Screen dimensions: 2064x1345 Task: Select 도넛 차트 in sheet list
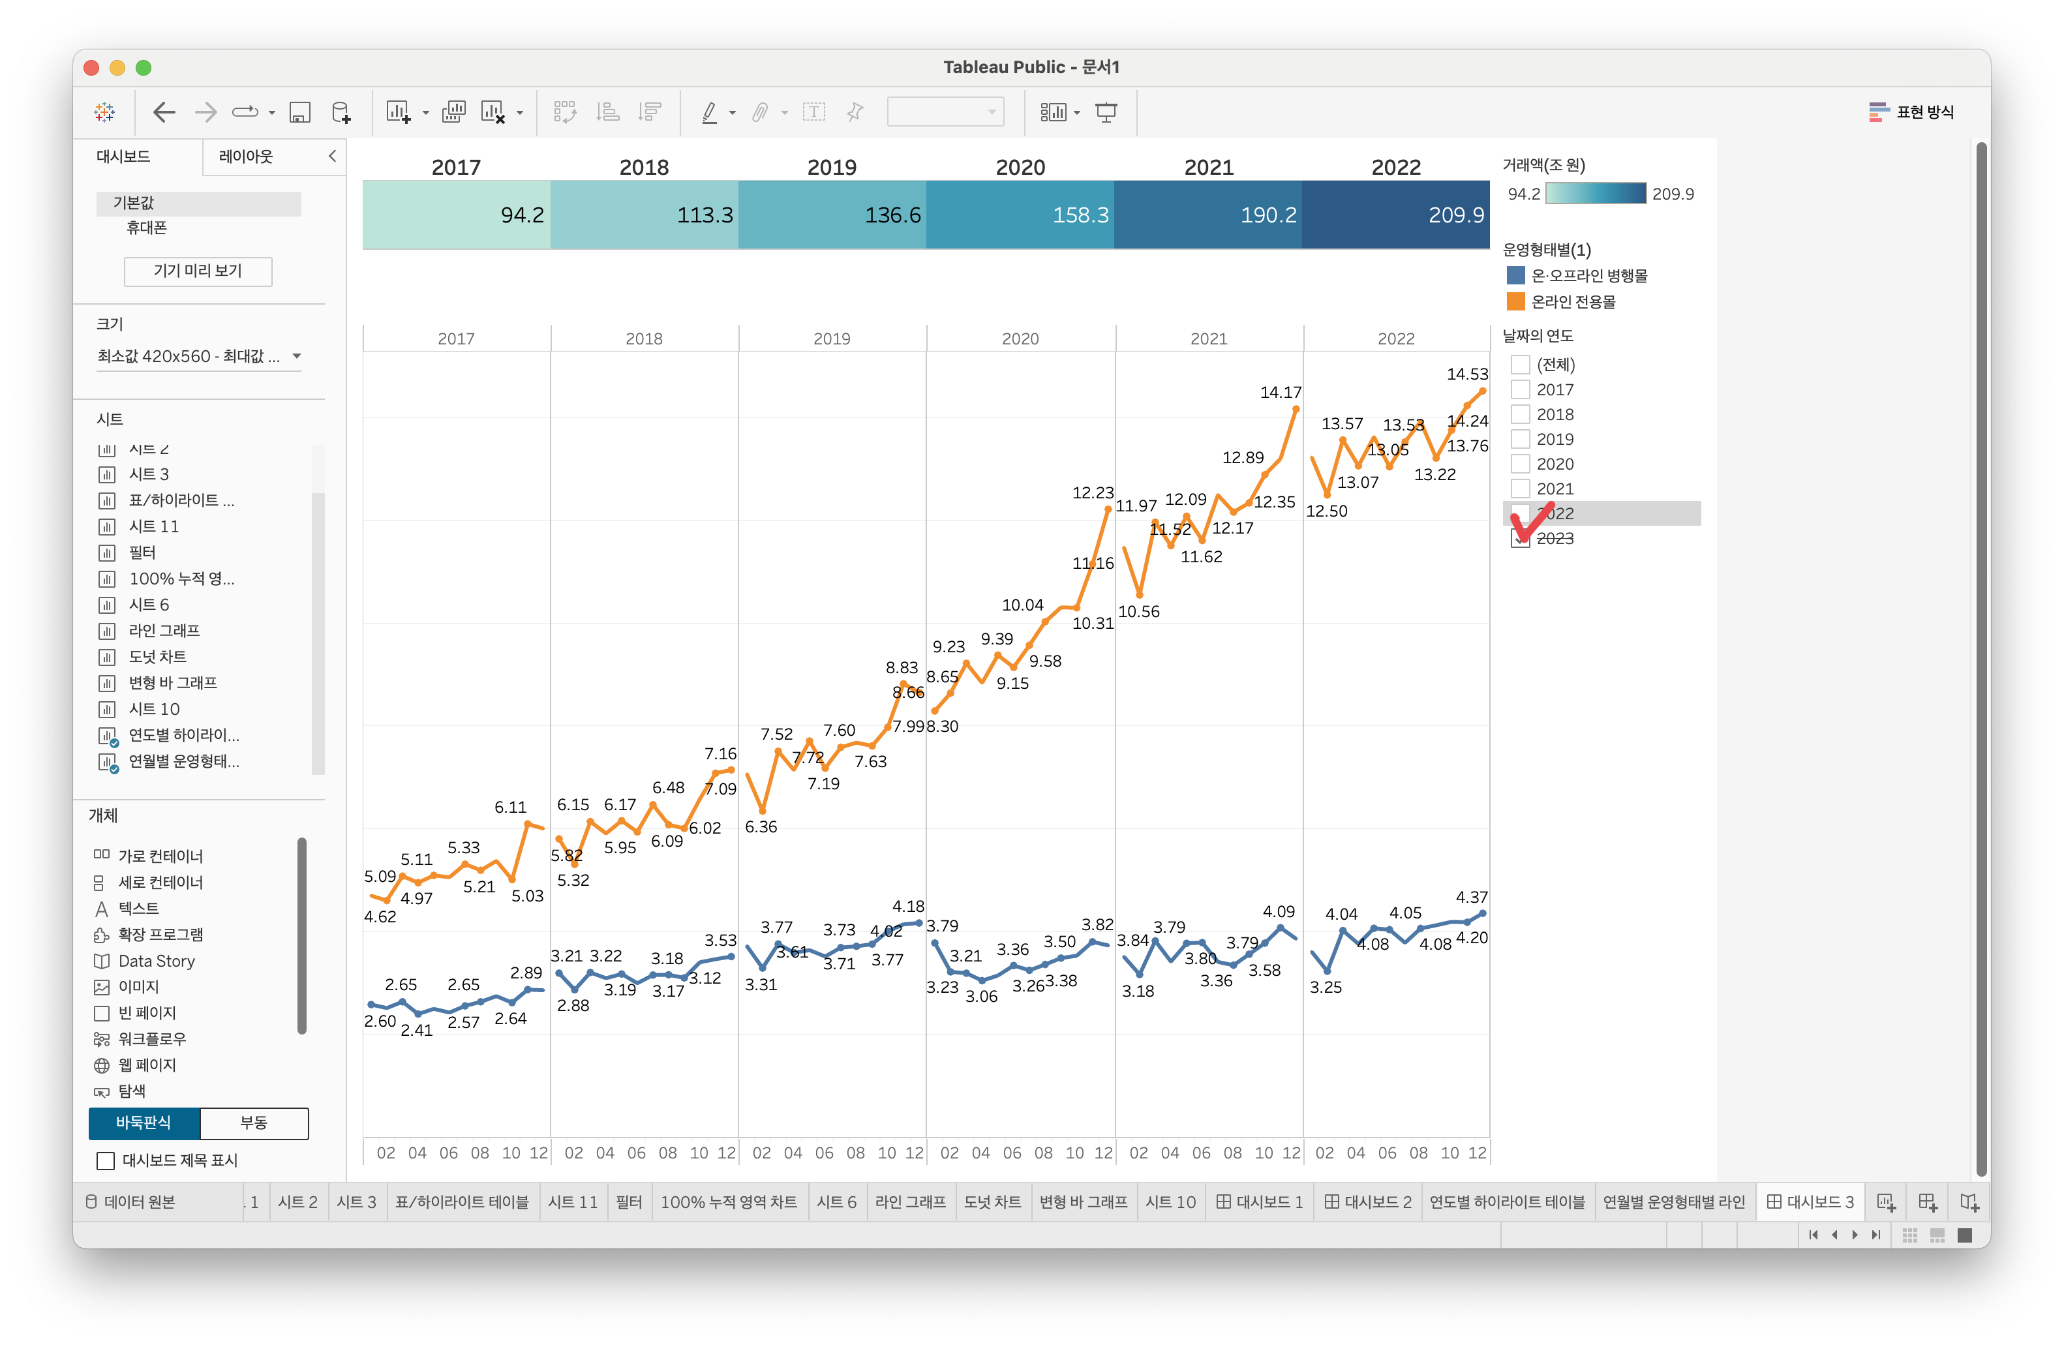[x=158, y=656]
